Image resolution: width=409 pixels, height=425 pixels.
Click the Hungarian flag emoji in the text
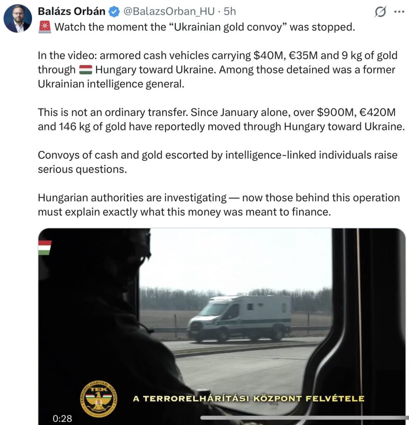coord(86,70)
